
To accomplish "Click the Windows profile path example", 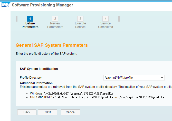I will pyautogui.click(x=72, y=94).
